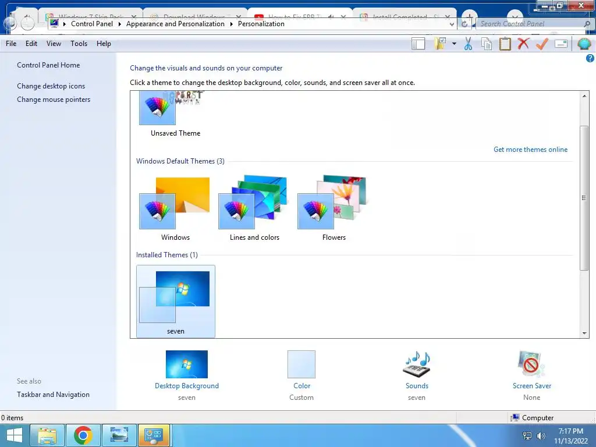Click the address bar Refresh button

tap(464, 24)
